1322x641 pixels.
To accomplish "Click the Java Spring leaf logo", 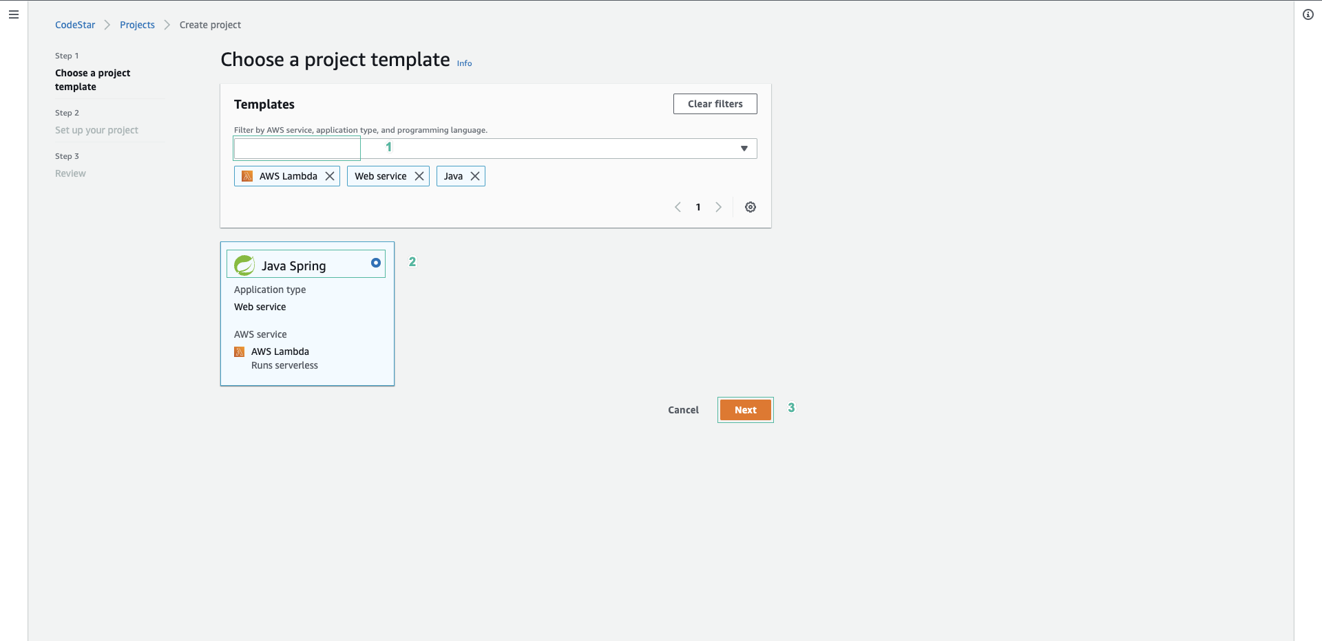I will point(244,265).
